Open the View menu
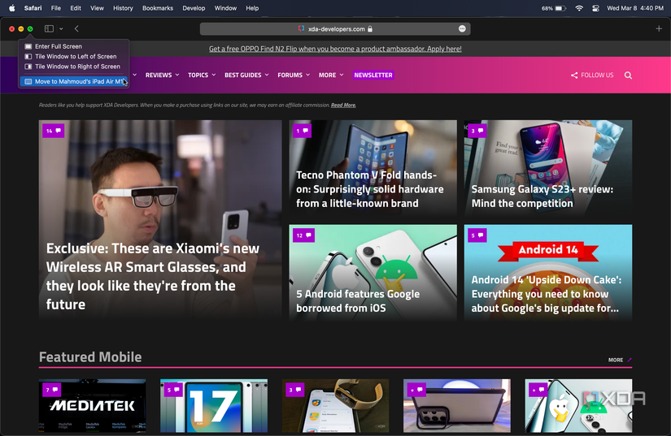The height and width of the screenshot is (436, 671). [x=97, y=8]
